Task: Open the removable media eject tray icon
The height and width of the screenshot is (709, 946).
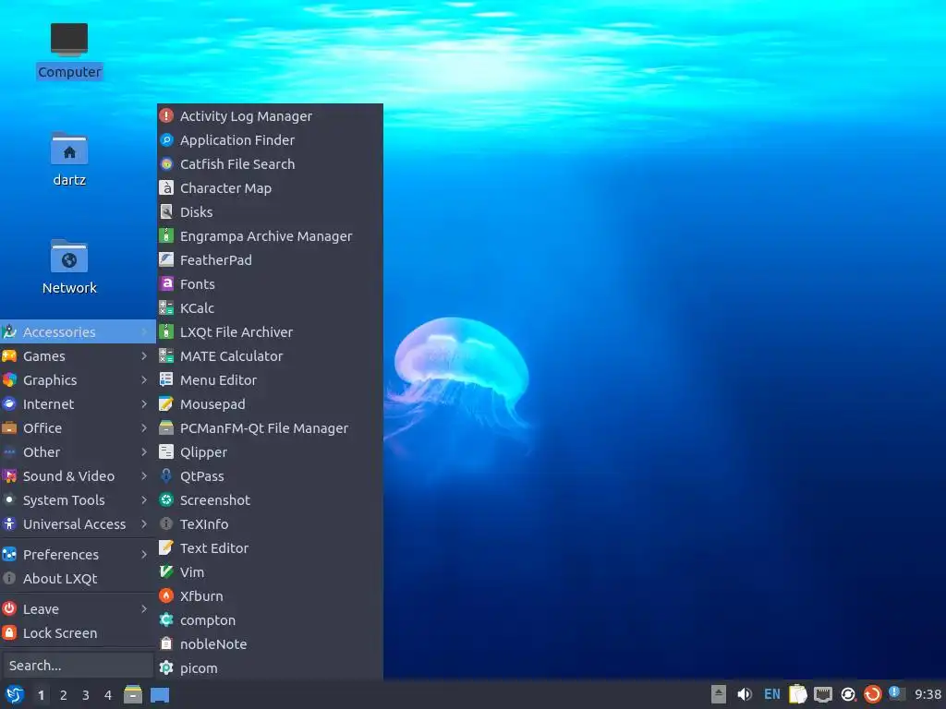Action: click(x=718, y=694)
